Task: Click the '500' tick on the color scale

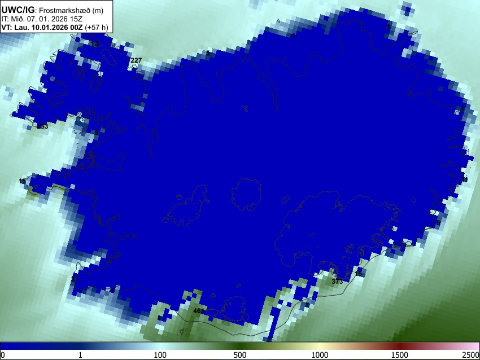Action: tap(240, 355)
